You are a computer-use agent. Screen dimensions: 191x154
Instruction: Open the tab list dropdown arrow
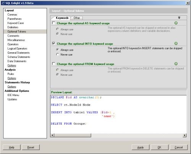(x=179, y=18)
